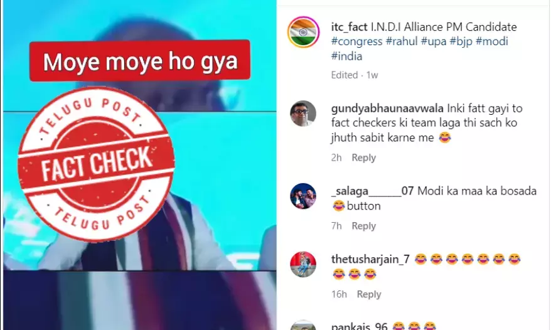Reply to gundyabhaunaavwala's comment

coord(364,157)
